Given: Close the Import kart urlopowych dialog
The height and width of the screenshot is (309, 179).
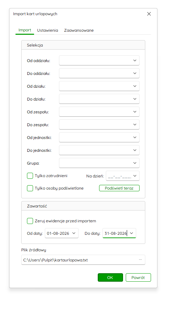Looking at the screenshot, I should [x=149, y=14].
